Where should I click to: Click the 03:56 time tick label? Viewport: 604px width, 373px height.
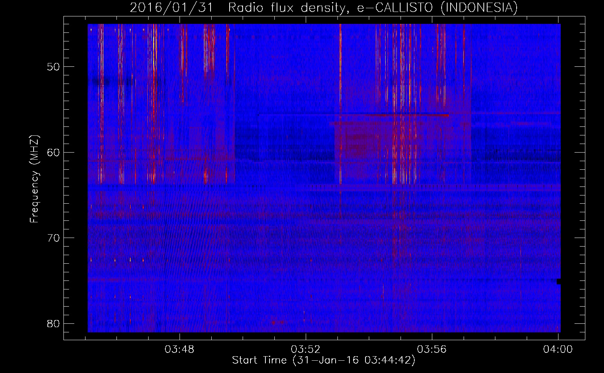click(x=432, y=350)
